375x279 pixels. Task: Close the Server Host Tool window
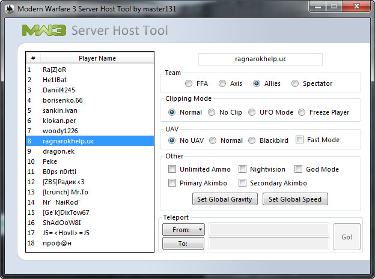[x=356, y=6]
